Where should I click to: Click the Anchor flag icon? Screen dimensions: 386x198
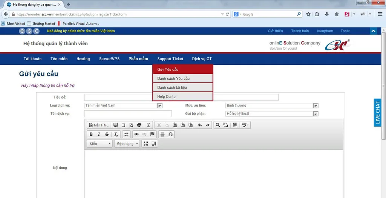pos(152,134)
